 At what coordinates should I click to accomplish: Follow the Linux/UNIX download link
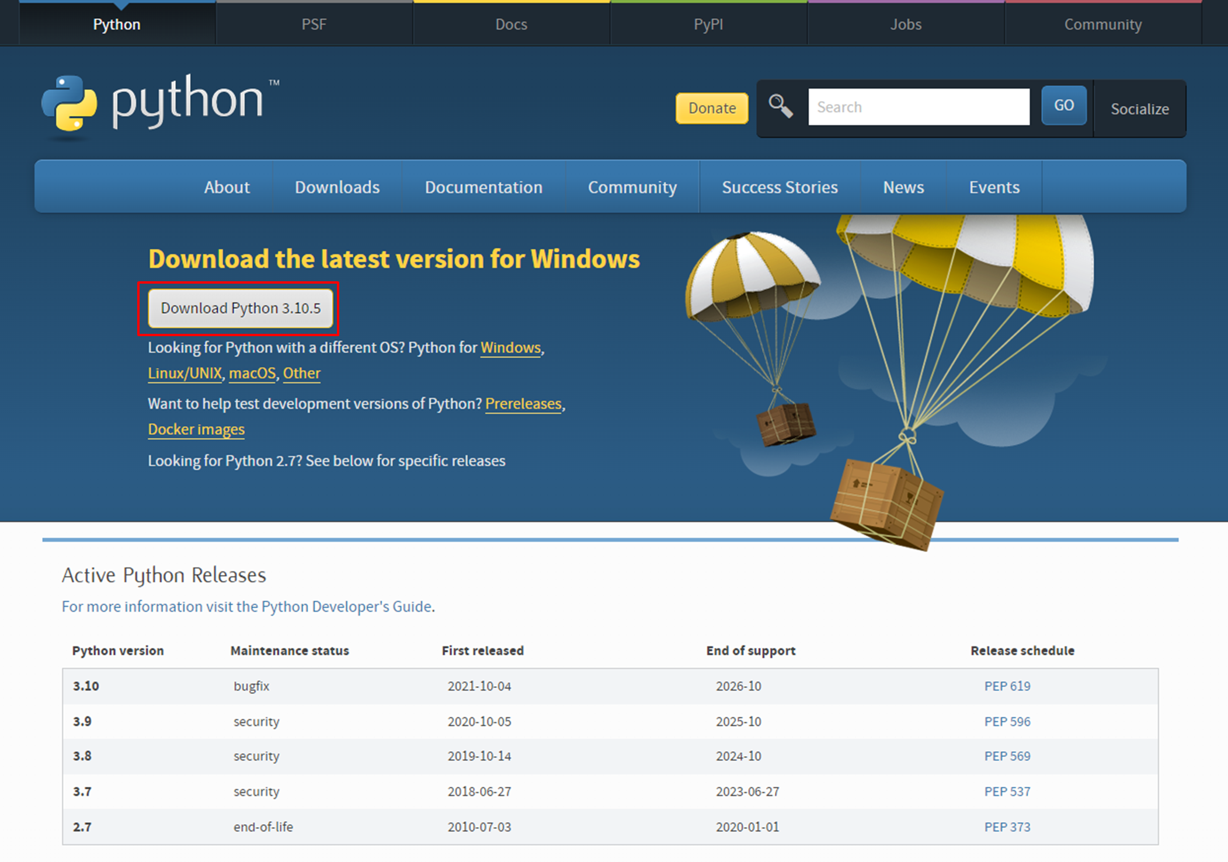pyautogui.click(x=185, y=374)
